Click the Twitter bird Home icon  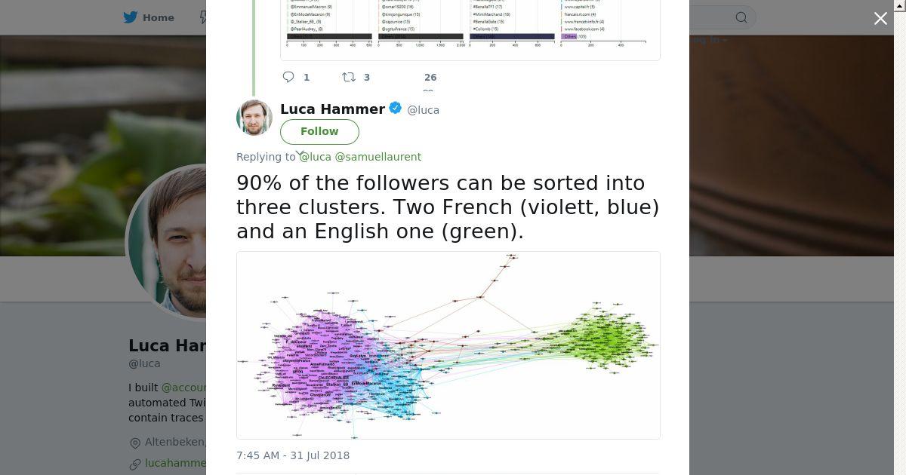click(x=131, y=17)
